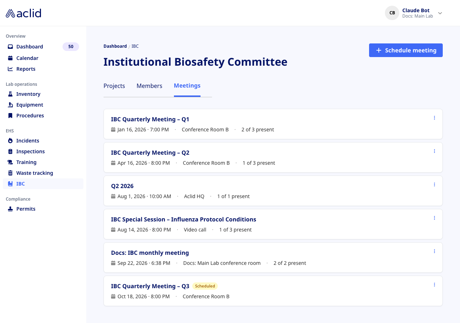Switch to the Members tab
This screenshot has width=460, height=323.
coord(149,86)
